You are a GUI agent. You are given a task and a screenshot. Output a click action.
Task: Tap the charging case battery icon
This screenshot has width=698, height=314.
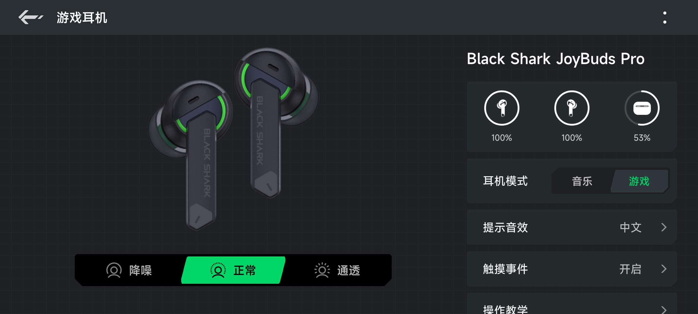pyautogui.click(x=642, y=108)
